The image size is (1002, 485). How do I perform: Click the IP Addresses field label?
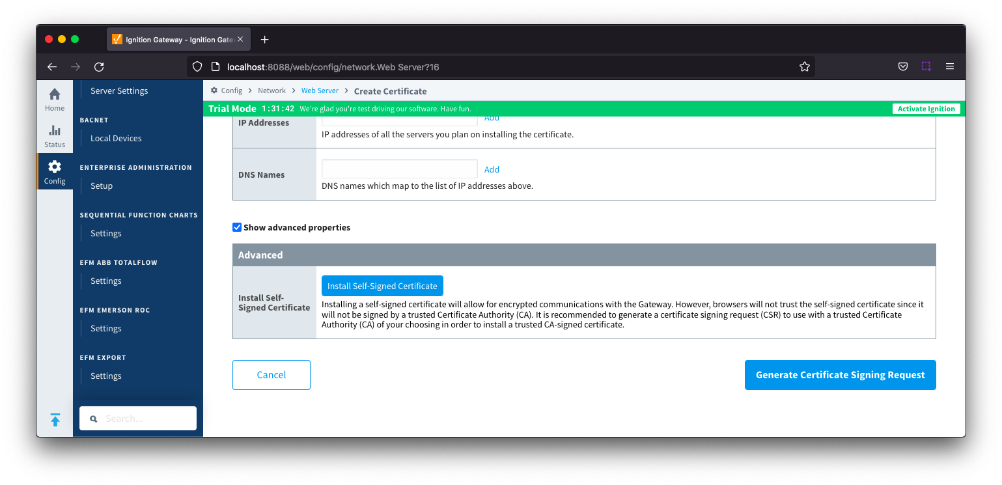(264, 122)
